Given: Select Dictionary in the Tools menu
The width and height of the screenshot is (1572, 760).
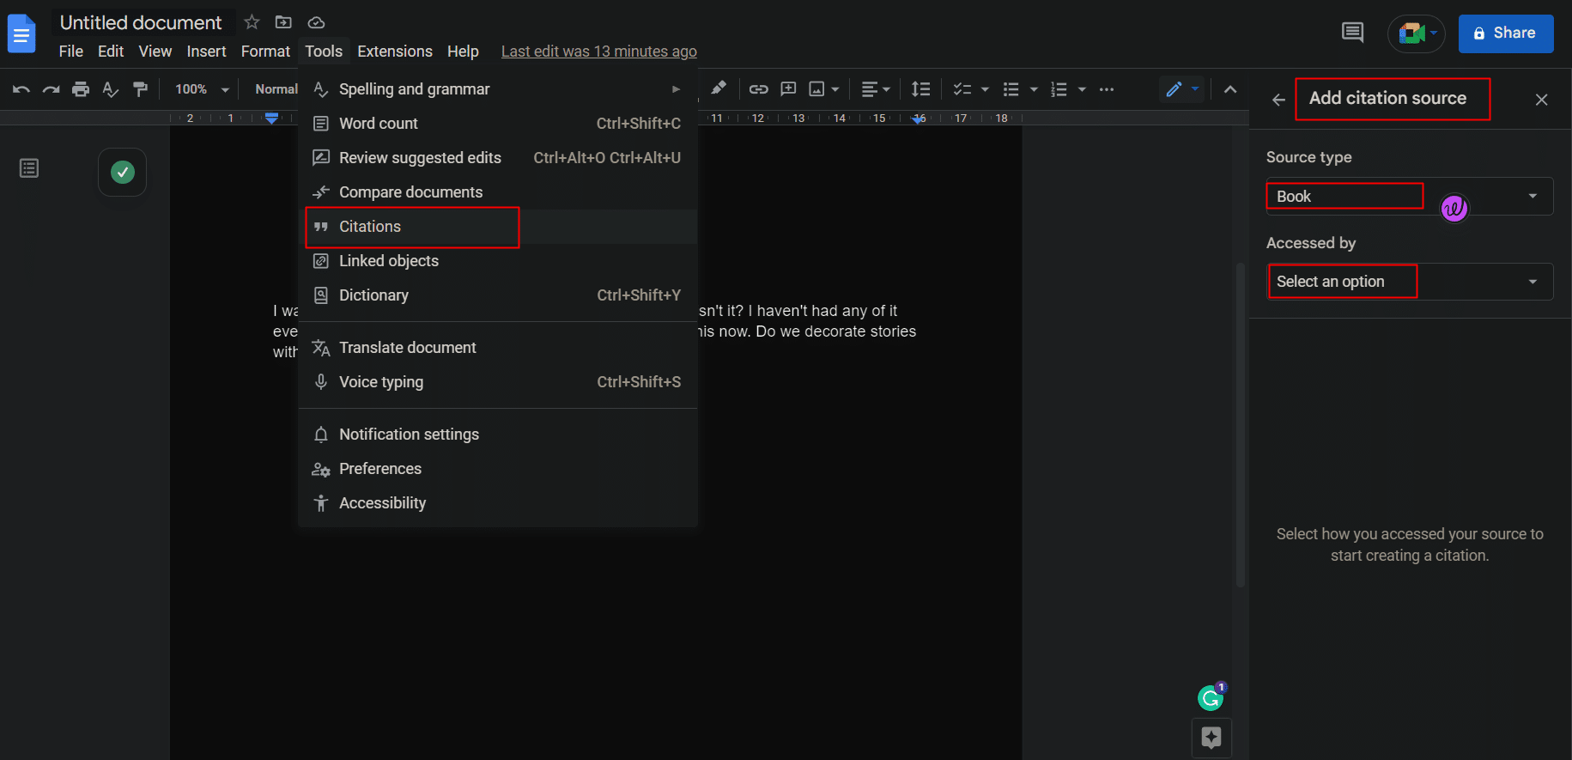Looking at the screenshot, I should [x=498, y=295].
